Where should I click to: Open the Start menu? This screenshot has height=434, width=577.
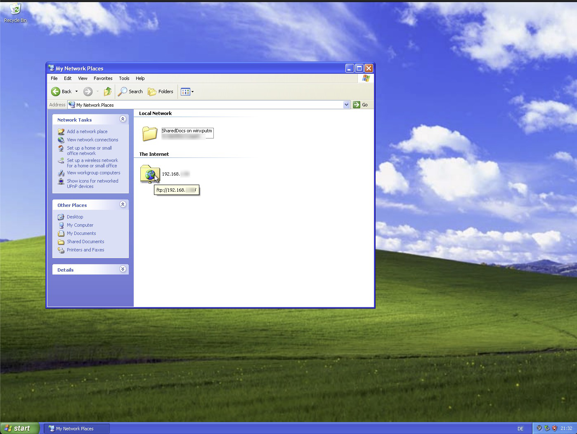tap(20, 428)
